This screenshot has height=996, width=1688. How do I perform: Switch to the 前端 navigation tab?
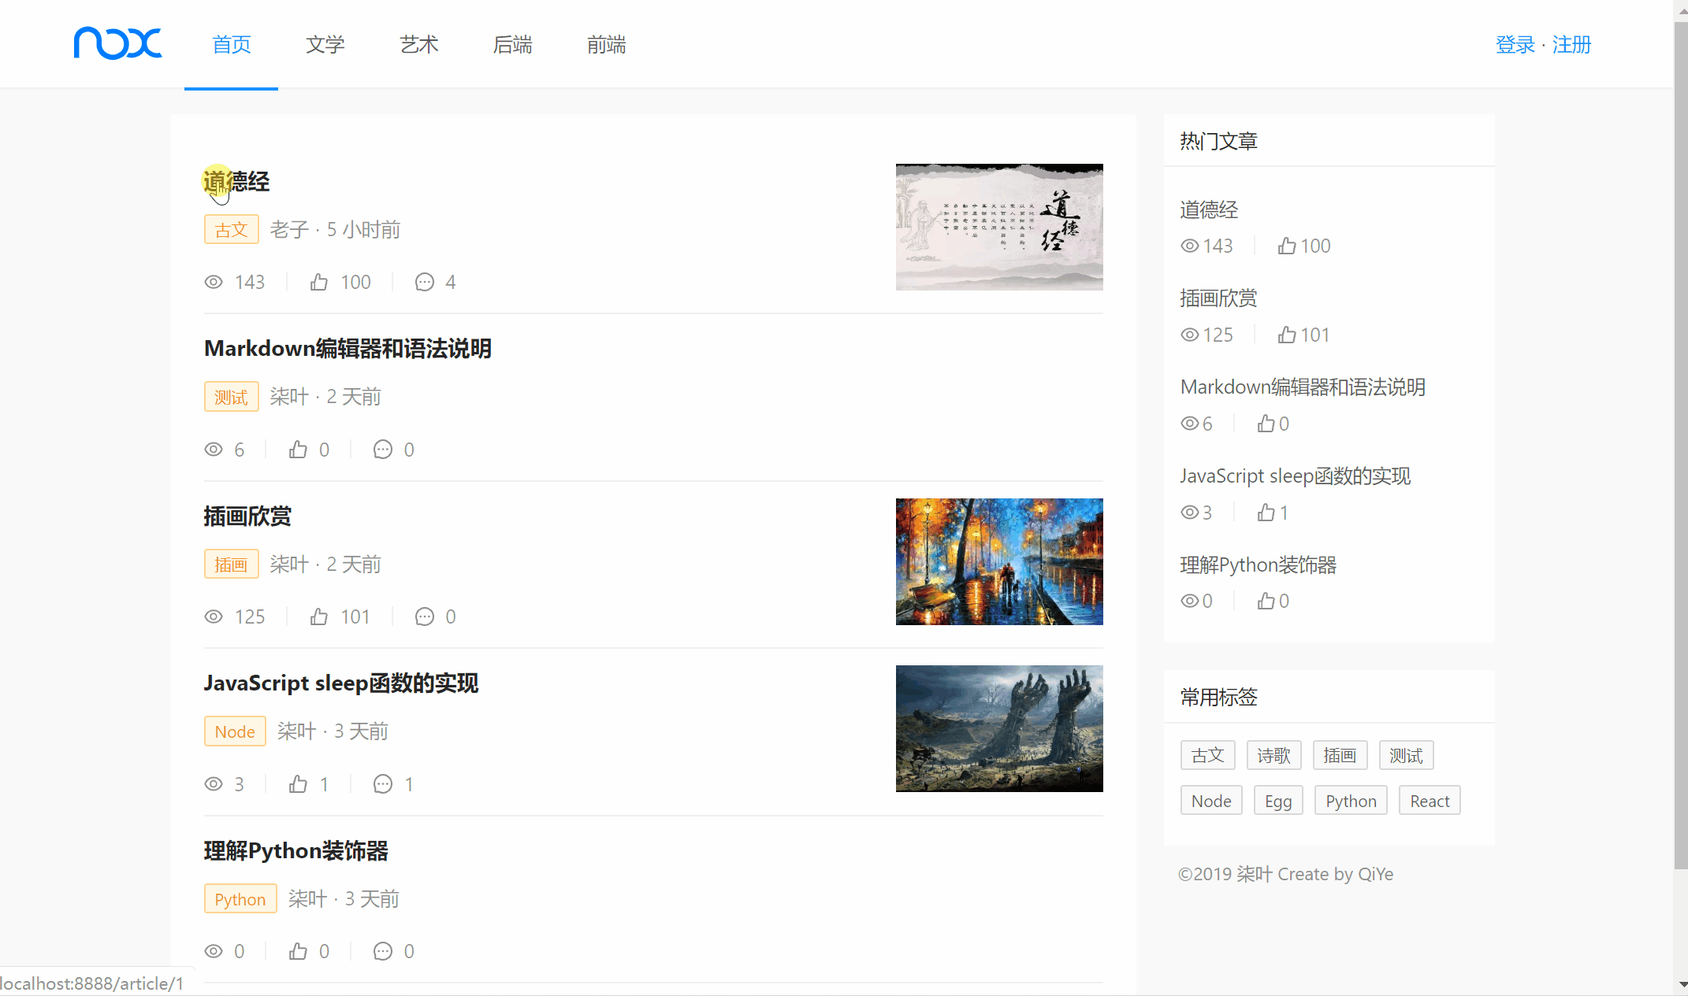pos(606,45)
